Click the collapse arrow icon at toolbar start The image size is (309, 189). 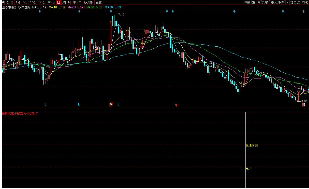[3, 2]
